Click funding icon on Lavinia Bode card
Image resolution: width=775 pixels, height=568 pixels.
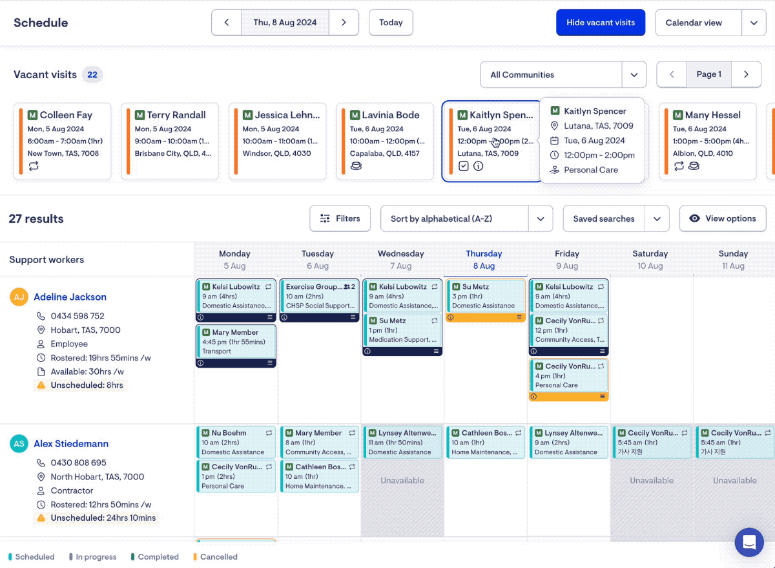tap(356, 166)
